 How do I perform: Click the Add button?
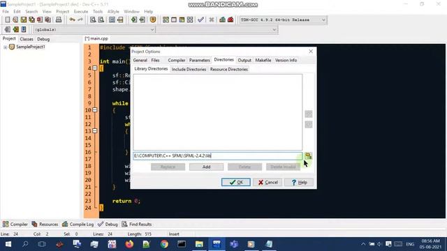click(x=207, y=167)
